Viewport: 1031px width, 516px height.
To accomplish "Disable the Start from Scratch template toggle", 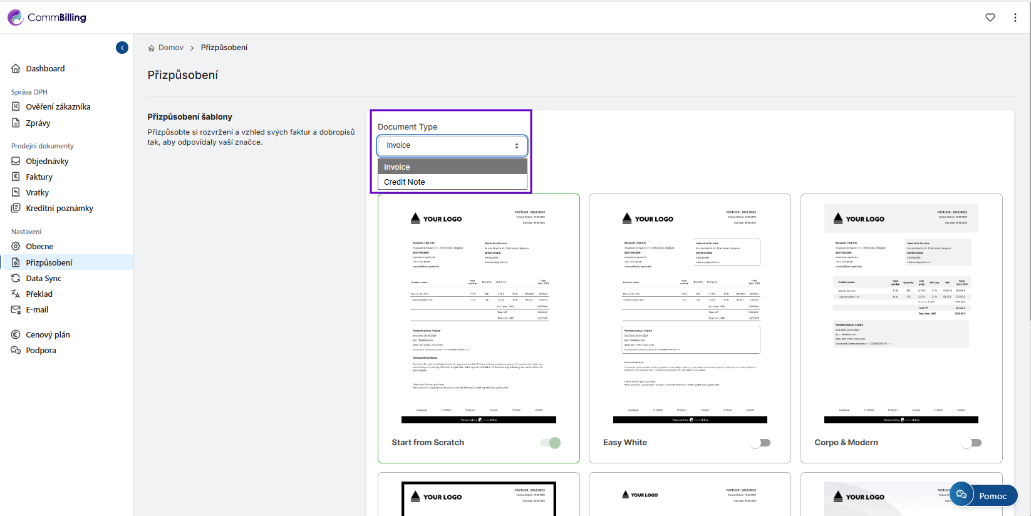I will [551, 443].
